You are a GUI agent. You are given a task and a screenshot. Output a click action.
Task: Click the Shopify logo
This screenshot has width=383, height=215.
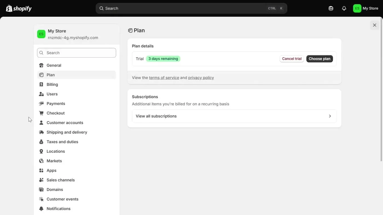point(19,8)
